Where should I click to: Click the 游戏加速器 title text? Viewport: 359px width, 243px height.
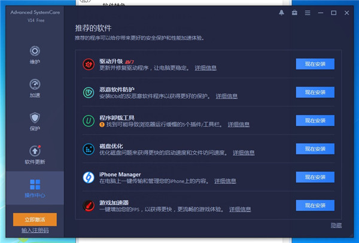(114, 203)
